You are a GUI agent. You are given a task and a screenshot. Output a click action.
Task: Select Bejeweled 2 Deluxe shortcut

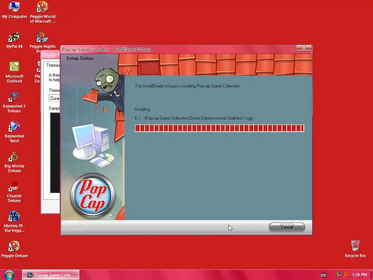(x=14, y=102)
